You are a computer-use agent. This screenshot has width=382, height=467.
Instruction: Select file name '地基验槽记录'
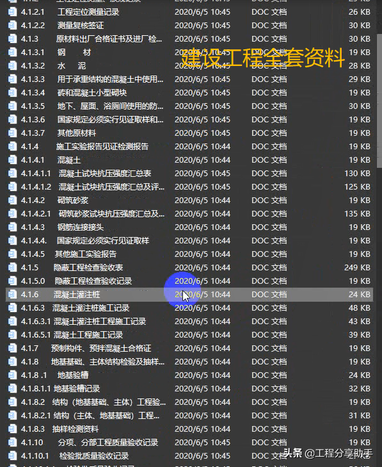[76, 389]
